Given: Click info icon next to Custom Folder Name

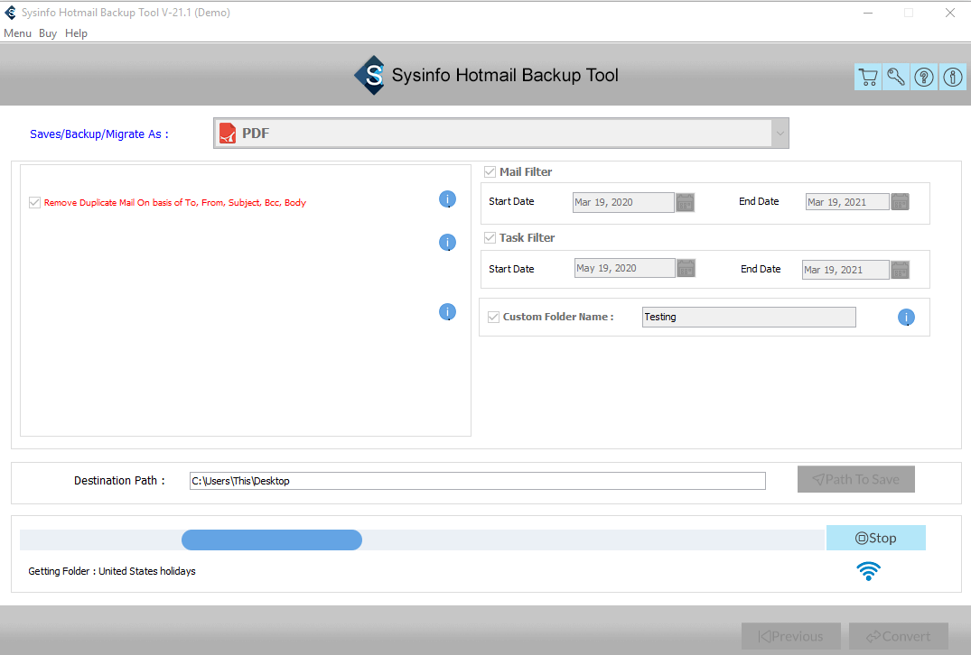Looking at the screenshot, I should click(x=906, y=318).
